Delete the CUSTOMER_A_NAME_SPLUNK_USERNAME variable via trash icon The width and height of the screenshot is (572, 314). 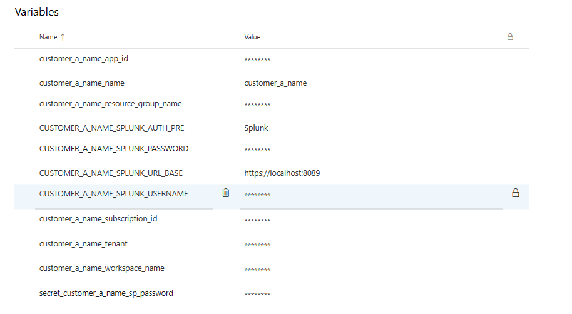(x=226, y=193)
